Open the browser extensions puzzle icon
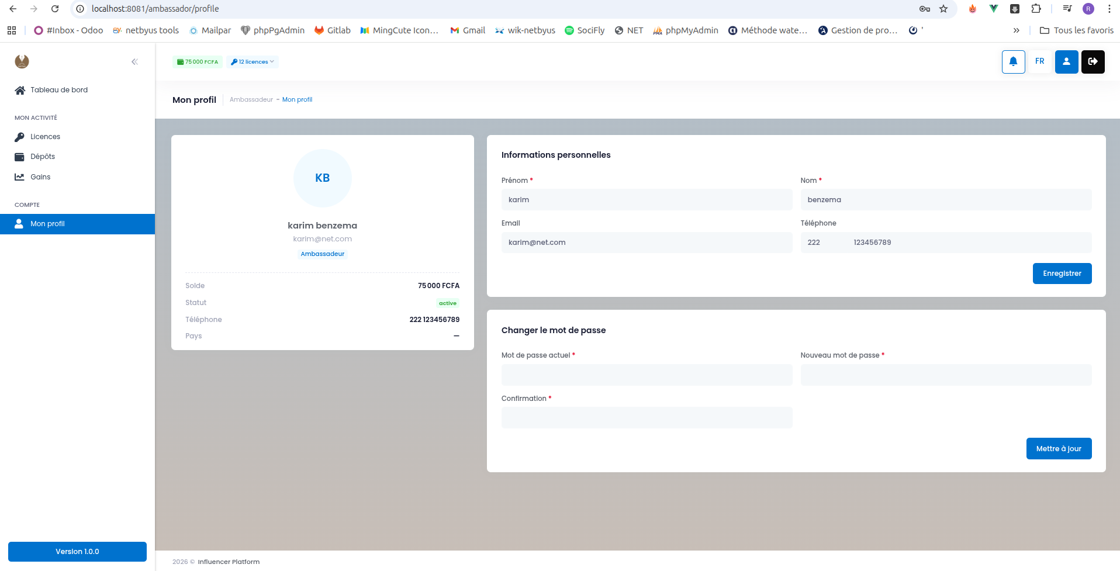Screen dimensions: 1120x571 (1036, 9)
